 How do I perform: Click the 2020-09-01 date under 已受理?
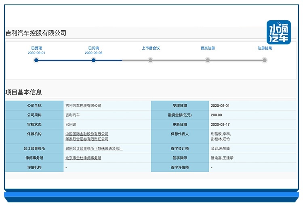coord(36,53)
